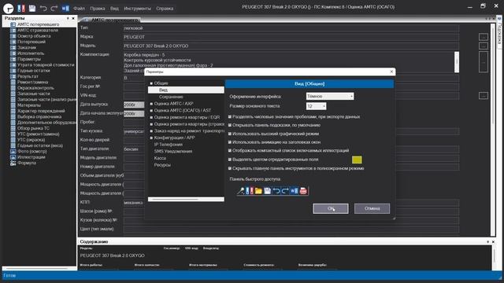Click the Word export icon in main toolbar
504x283 pixels.
click(65, 8)
